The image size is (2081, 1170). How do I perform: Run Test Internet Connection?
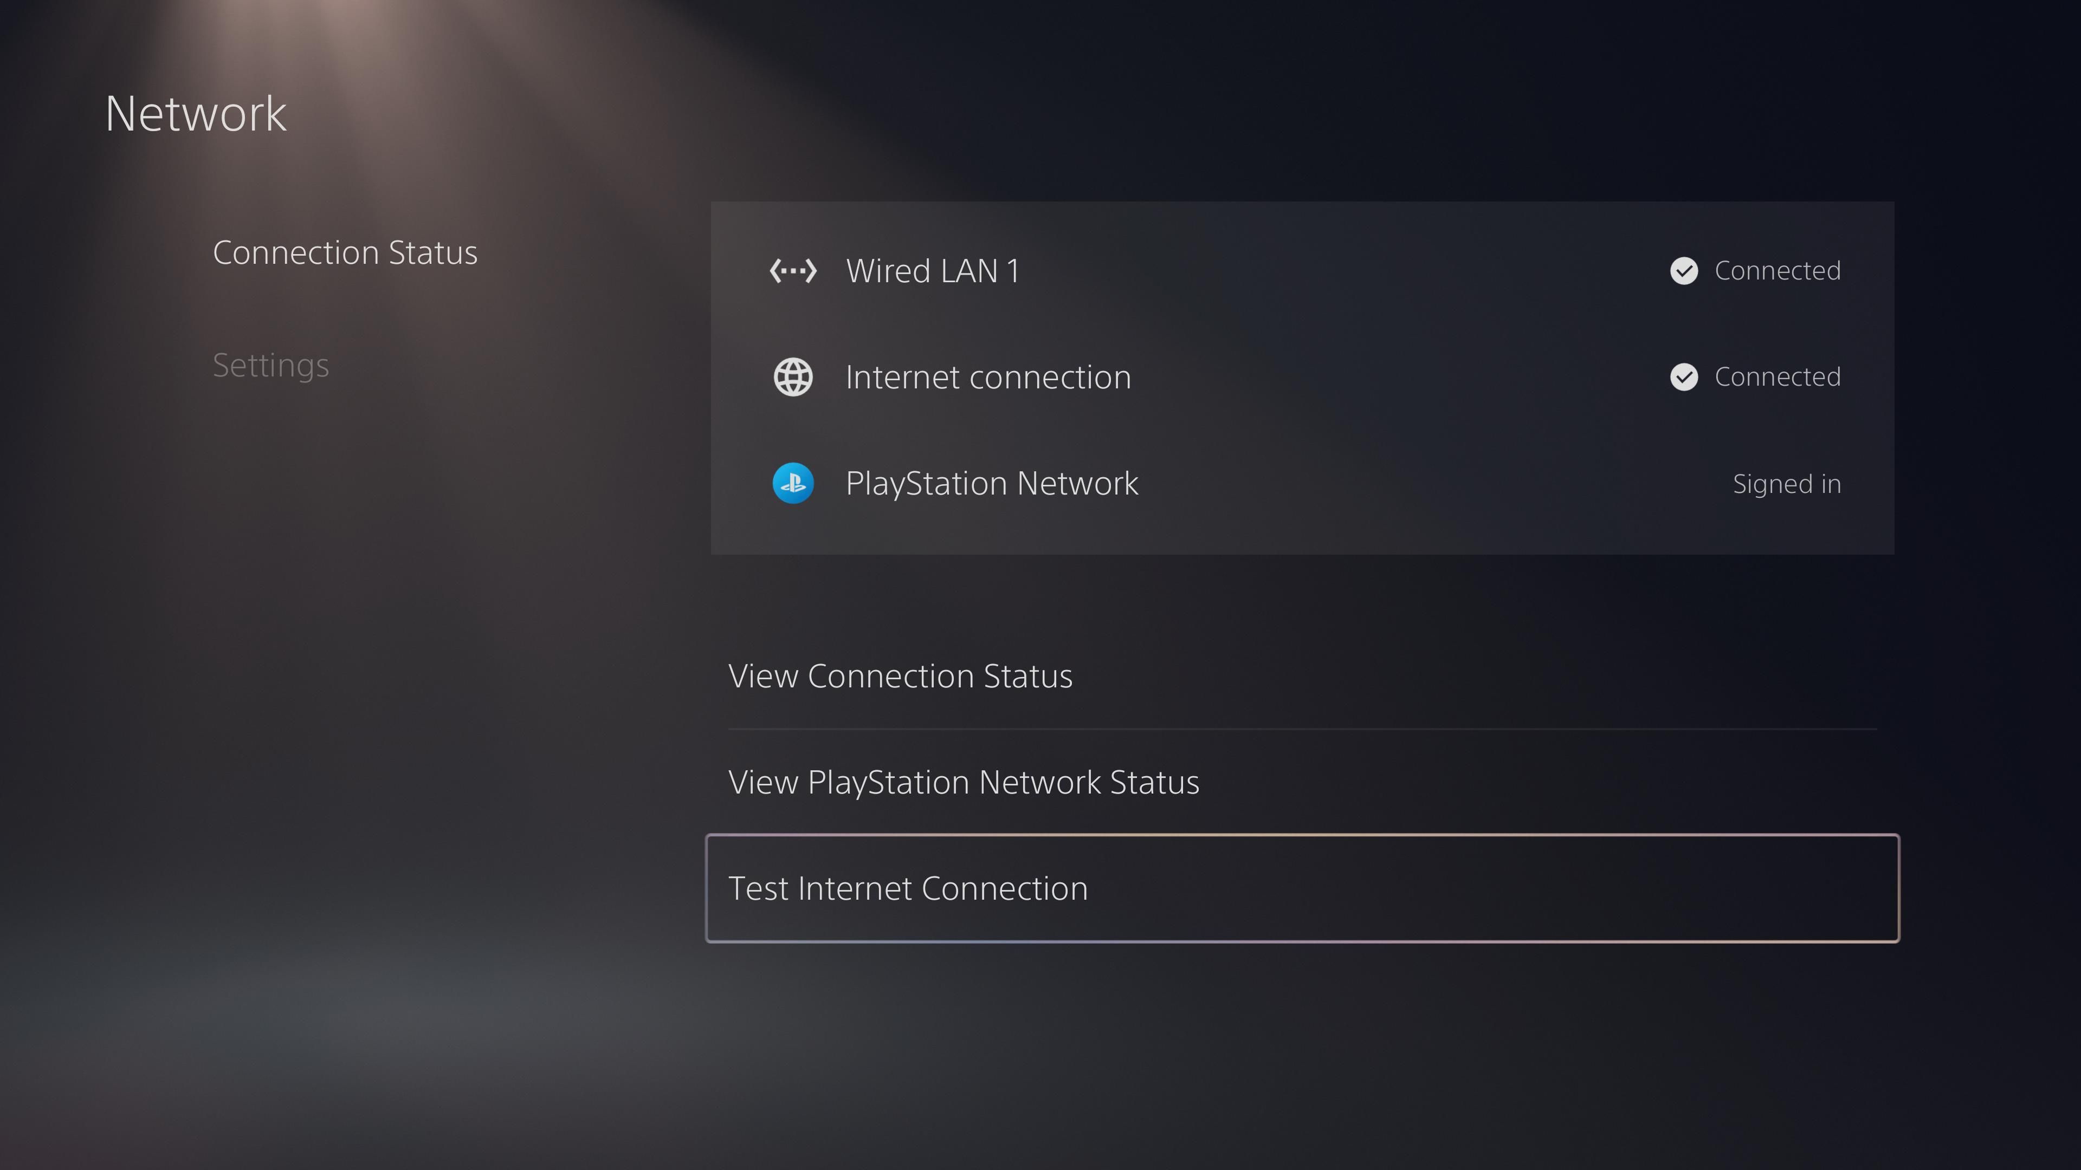click(908, 888)
